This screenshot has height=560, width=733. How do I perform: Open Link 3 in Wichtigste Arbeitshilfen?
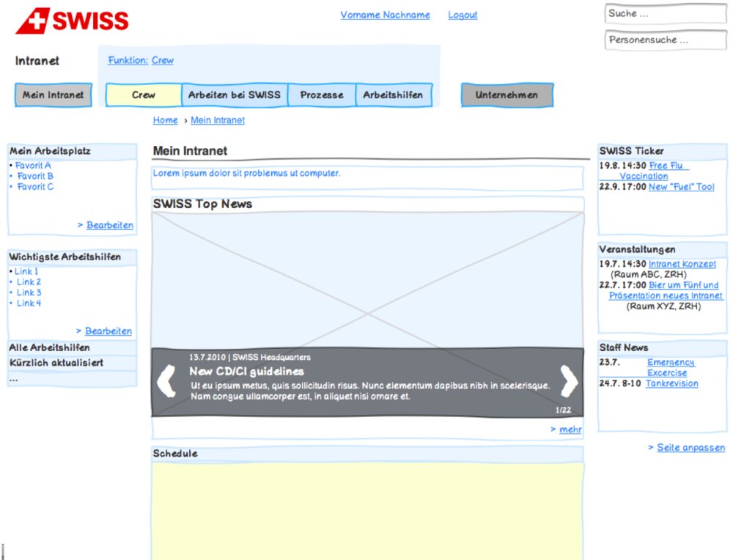point(29,293)
